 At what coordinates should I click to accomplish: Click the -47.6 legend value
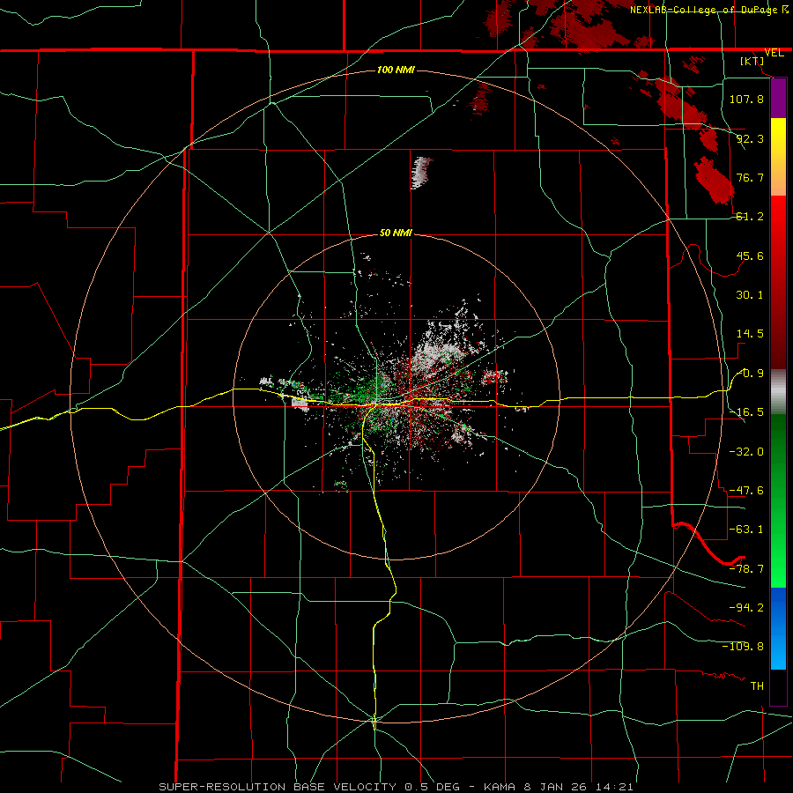pyautogui.click(x=746, y=491)
